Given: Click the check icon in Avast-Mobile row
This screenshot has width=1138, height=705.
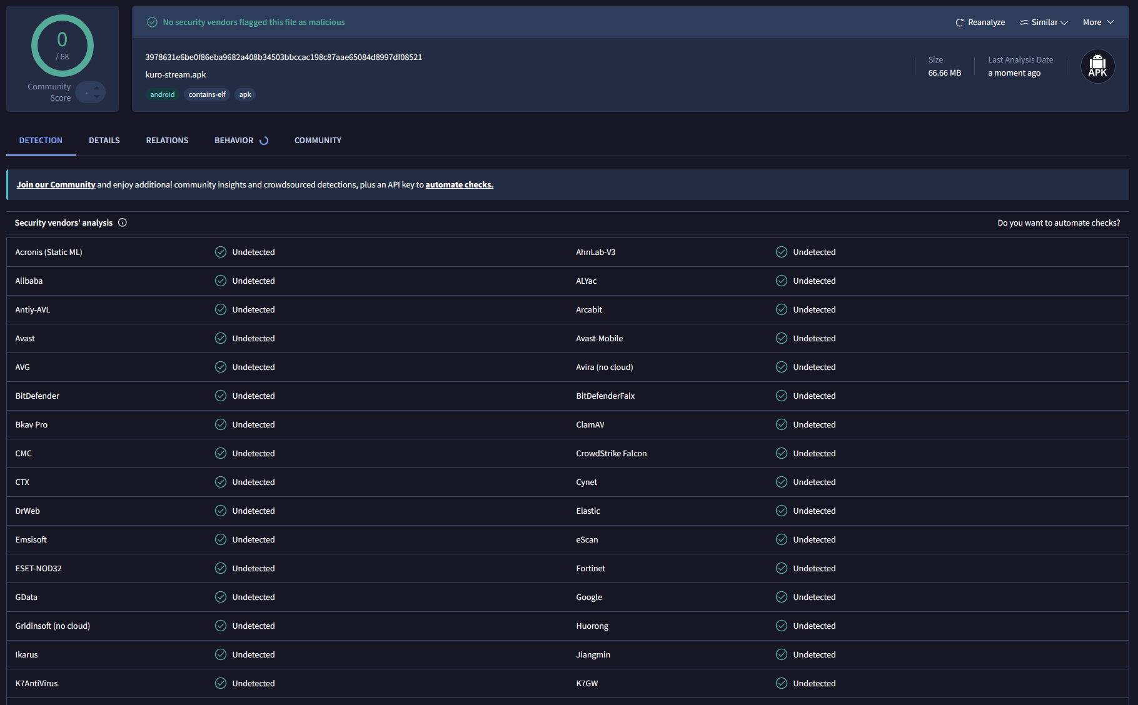Looking at the screenshot, I should click(782, 338).
